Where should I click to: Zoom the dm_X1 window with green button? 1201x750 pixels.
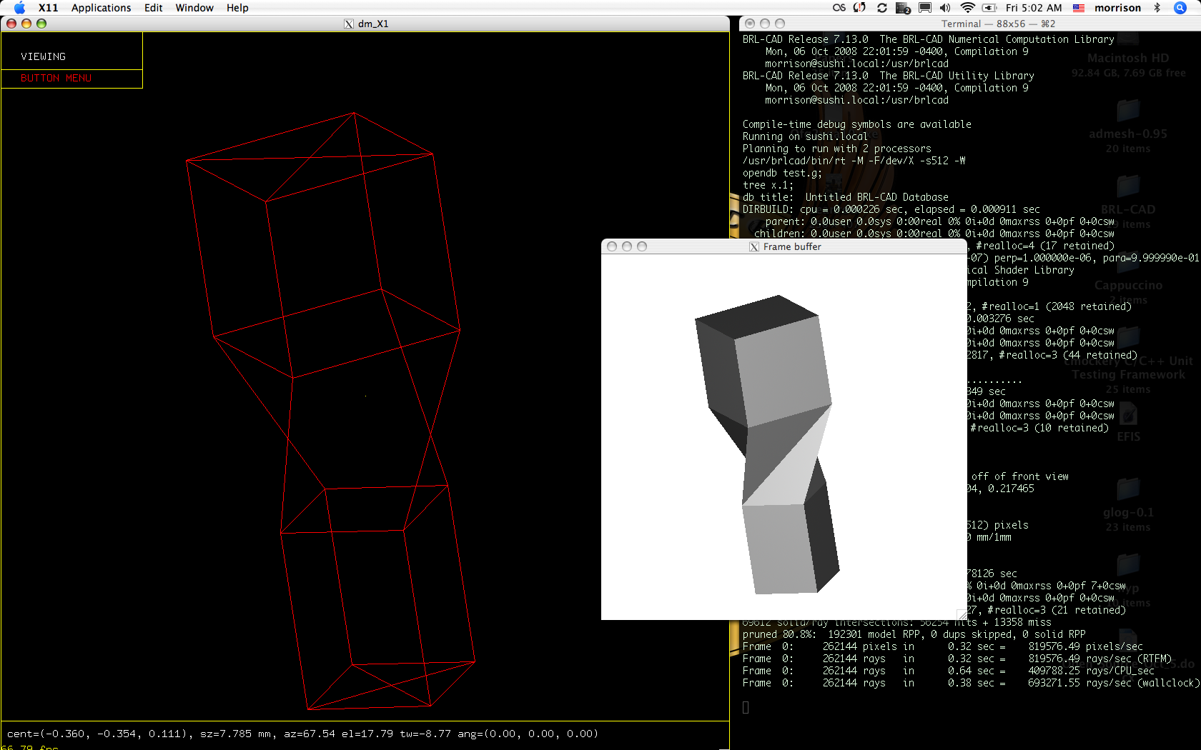[41, 24]
